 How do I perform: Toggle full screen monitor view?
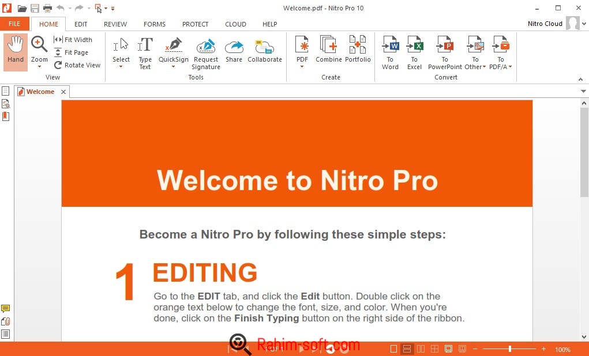(448, 349)
